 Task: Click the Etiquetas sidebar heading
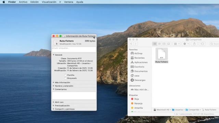tap(133, 95)
